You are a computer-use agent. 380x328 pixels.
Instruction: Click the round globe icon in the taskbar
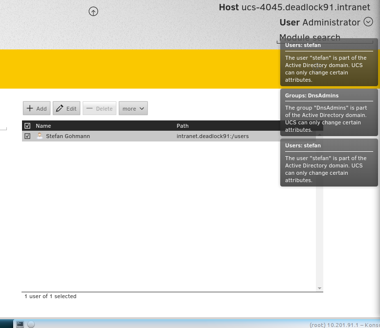[x=31, y=324]
